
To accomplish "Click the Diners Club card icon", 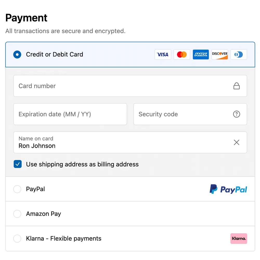I will (238, 54).
